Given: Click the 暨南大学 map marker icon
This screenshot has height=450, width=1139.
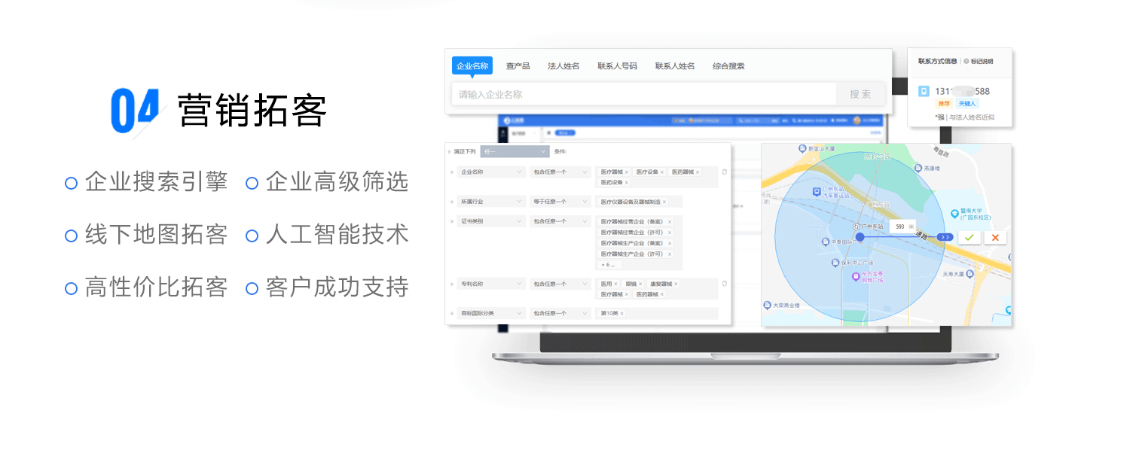Looking at the screenshot, I should tap(954, 213).
